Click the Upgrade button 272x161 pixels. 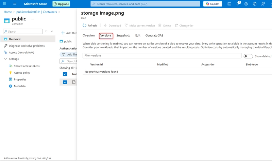click(61, 4)
